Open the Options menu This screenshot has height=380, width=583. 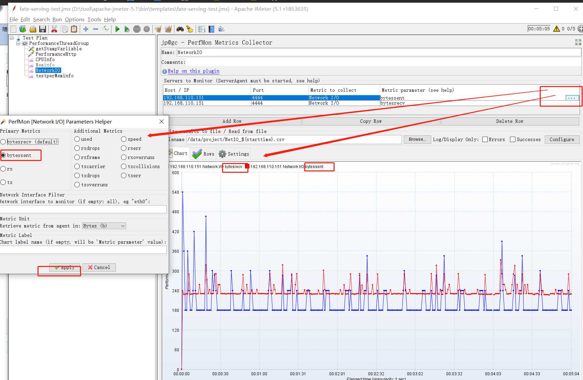point(75,19)
